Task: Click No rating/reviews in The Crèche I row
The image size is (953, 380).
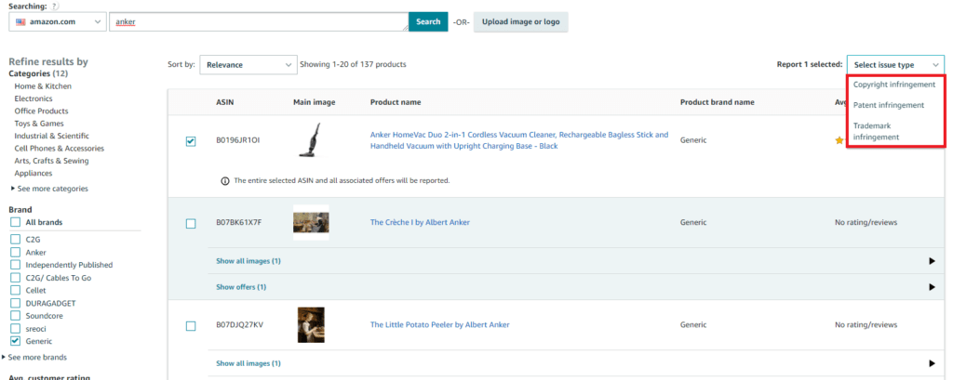Action: 866,222
